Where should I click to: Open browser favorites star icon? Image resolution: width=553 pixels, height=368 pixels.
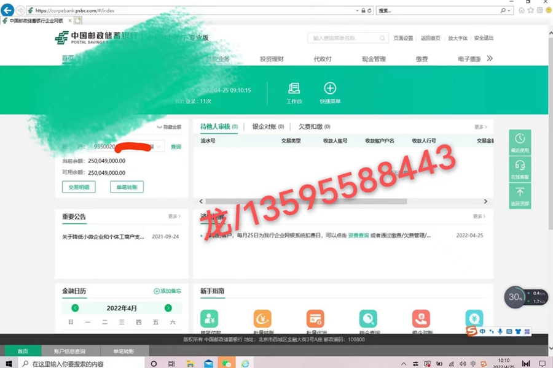click(530, 10)
